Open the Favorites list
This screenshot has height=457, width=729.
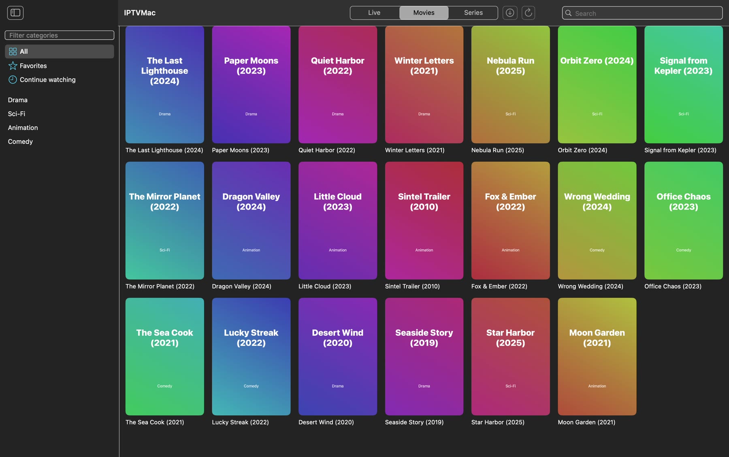pos(60,66)
